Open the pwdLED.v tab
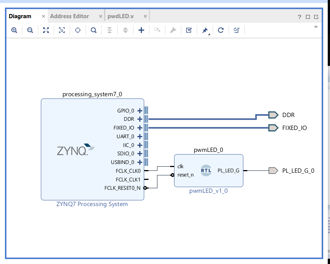The height and width of the screenshot is (264, 330). click(121, 16)
